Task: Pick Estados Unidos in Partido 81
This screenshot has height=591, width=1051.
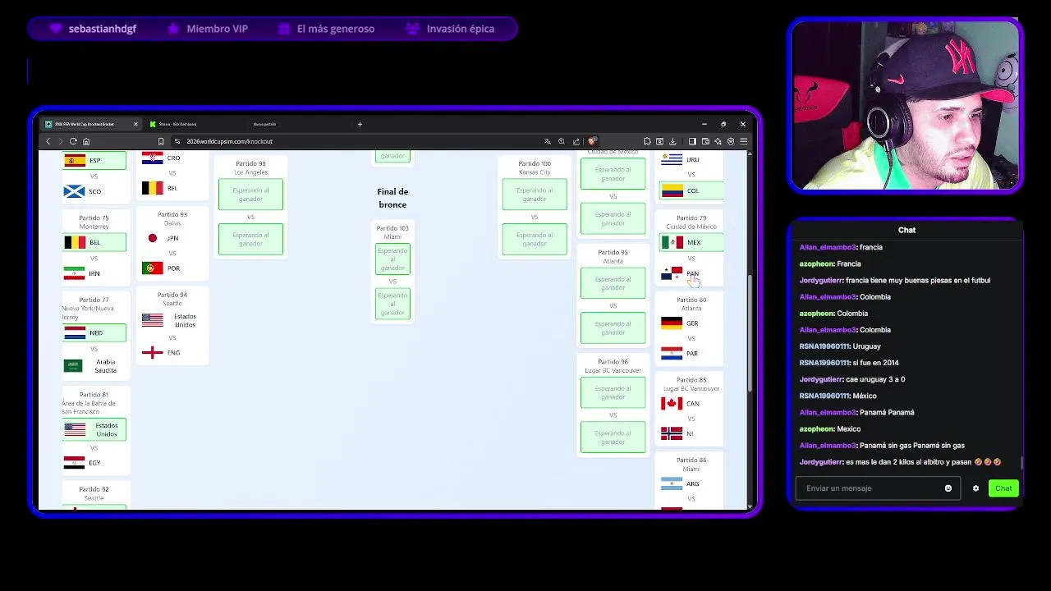Action: click(94, 429)
